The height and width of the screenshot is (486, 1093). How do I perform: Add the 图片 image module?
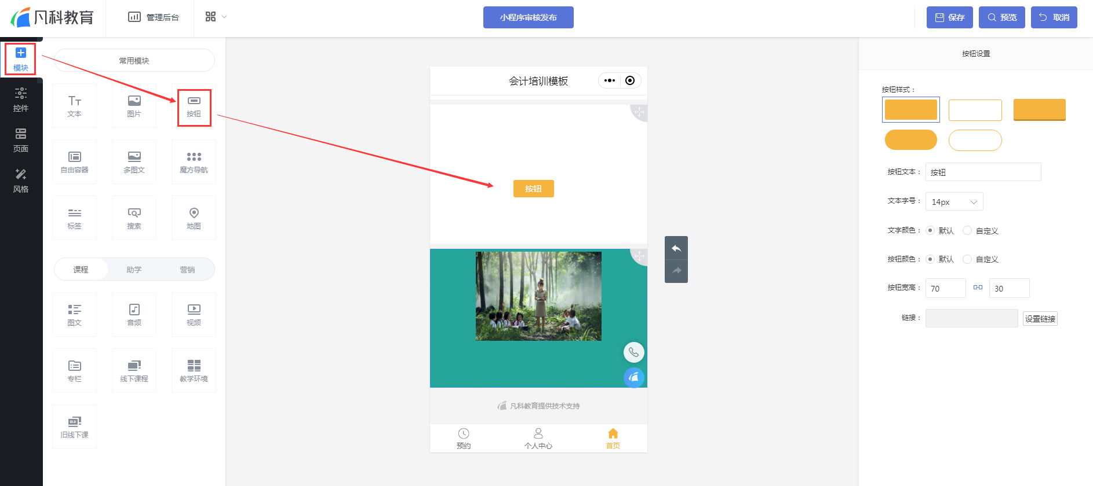(x=134, y=106)
